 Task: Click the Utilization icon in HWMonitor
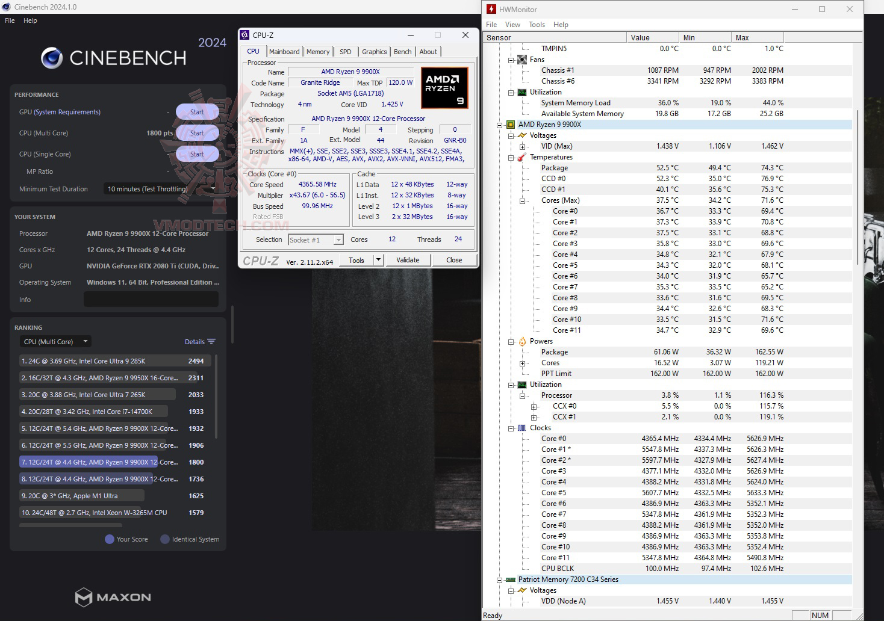[521, 92]
